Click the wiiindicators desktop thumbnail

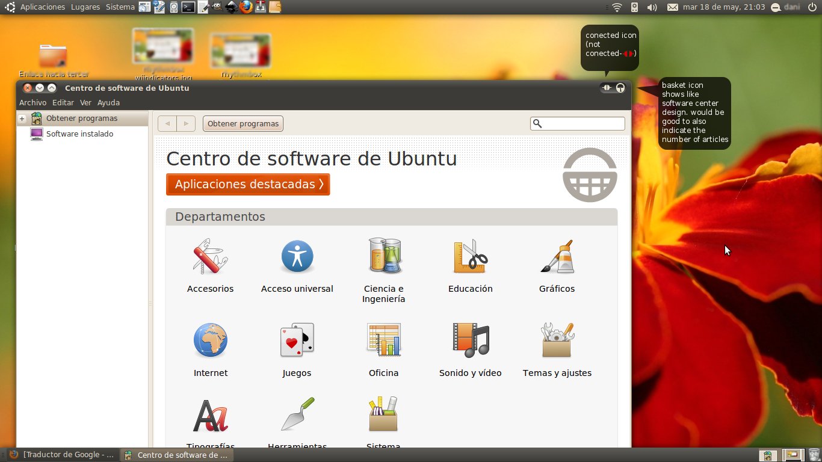[x=164, y=47]
